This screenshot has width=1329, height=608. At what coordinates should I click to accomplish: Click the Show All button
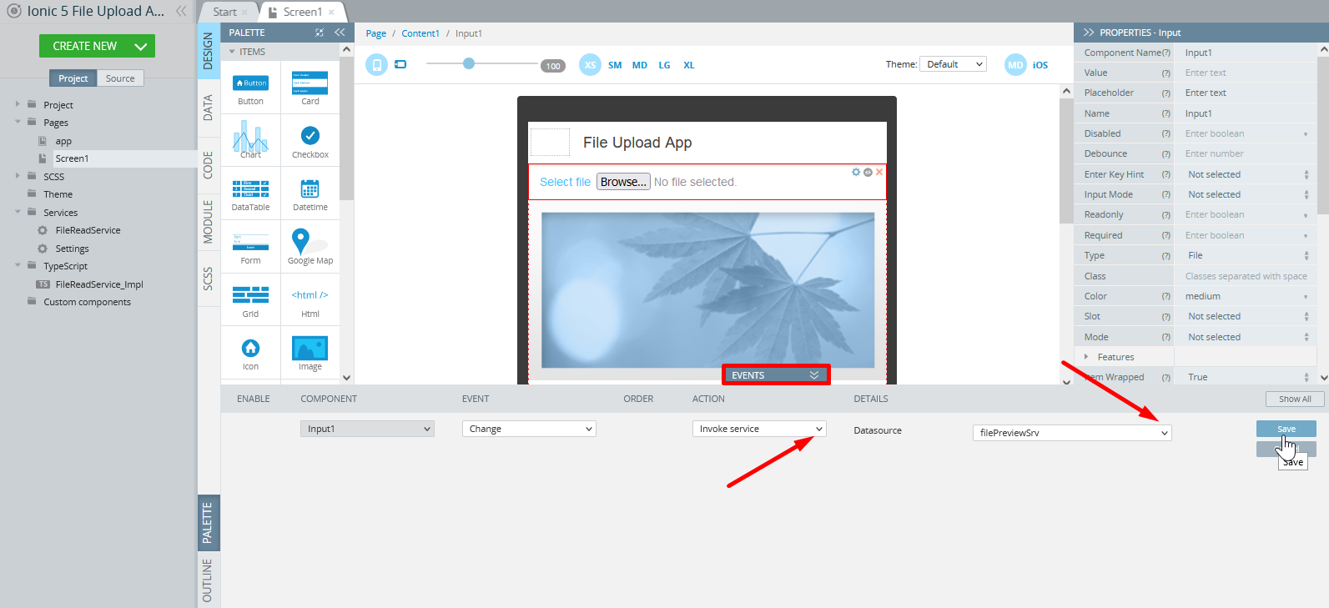[1295, 399]
